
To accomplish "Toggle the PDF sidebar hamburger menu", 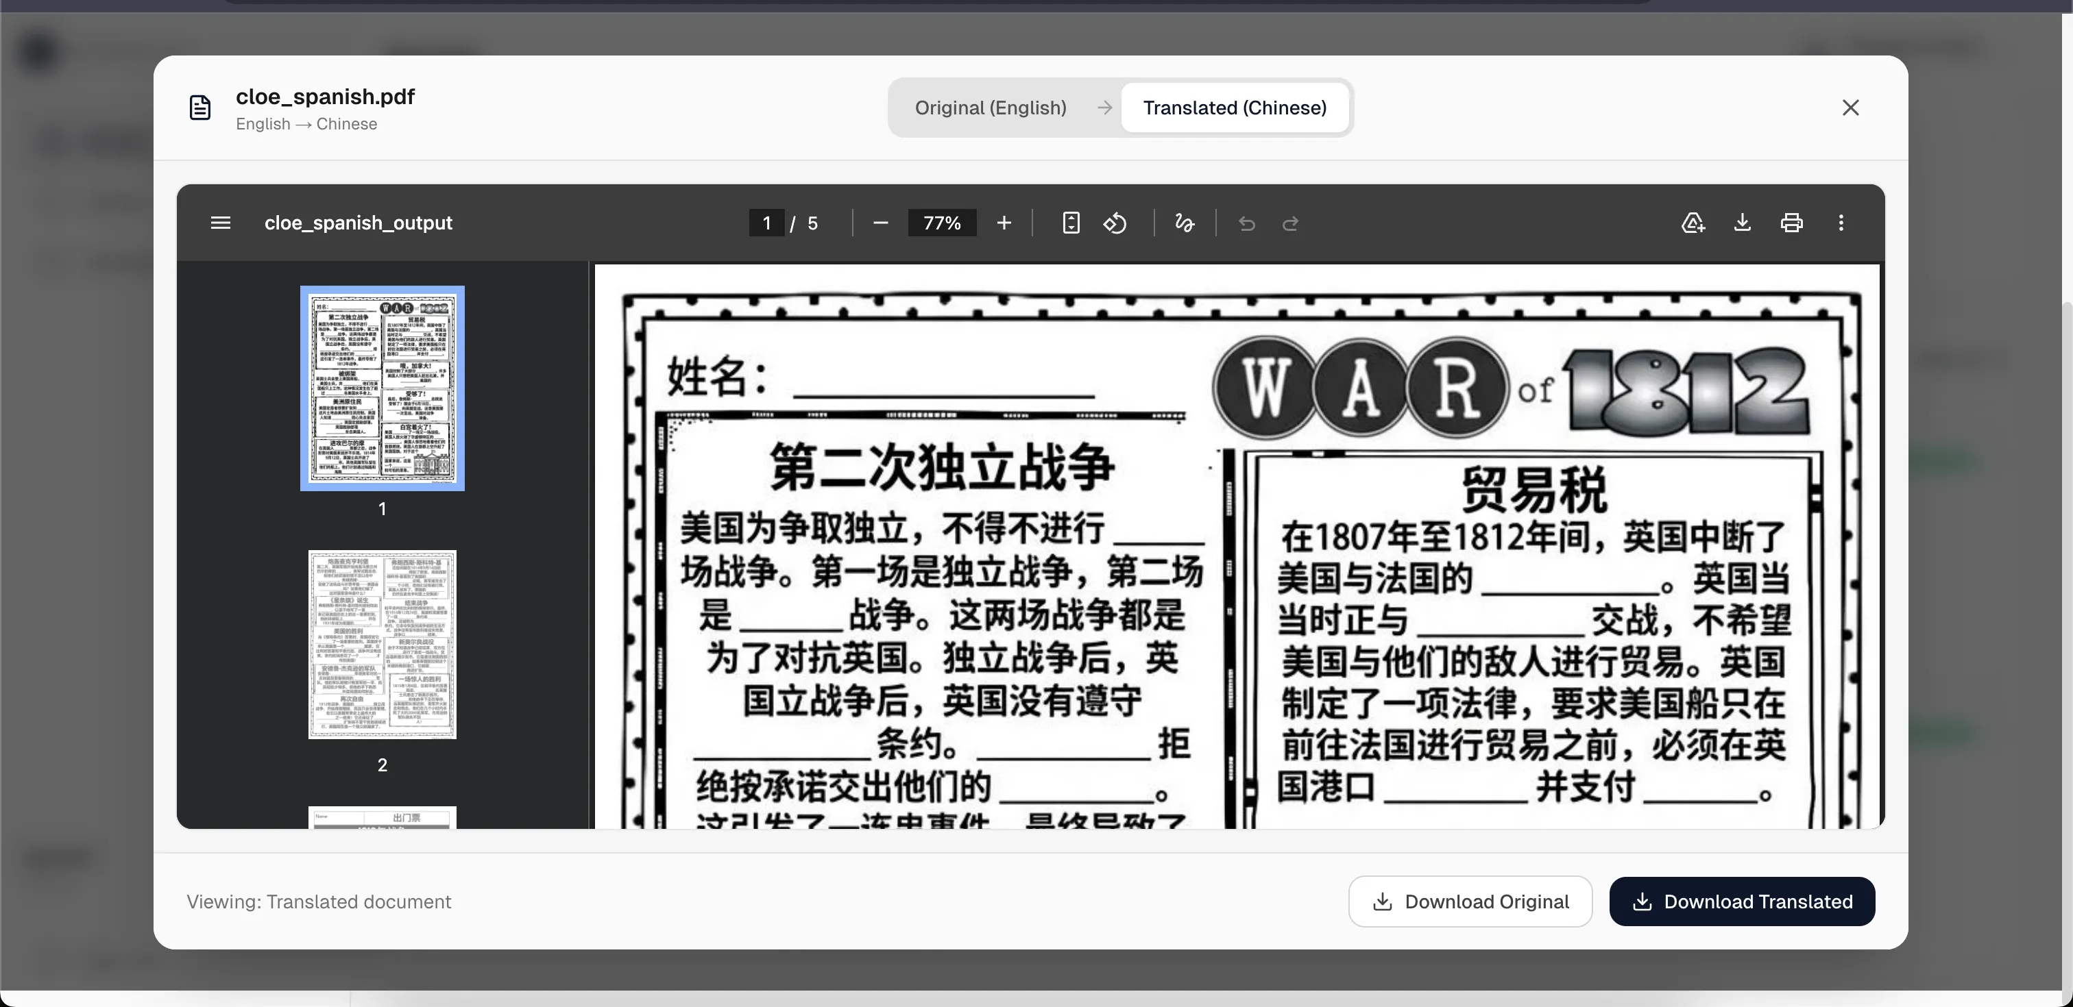I will click(x=221, y=223).
